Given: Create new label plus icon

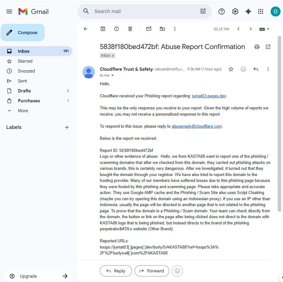Looking at the screenshot, I should click(x=67, y=127).
